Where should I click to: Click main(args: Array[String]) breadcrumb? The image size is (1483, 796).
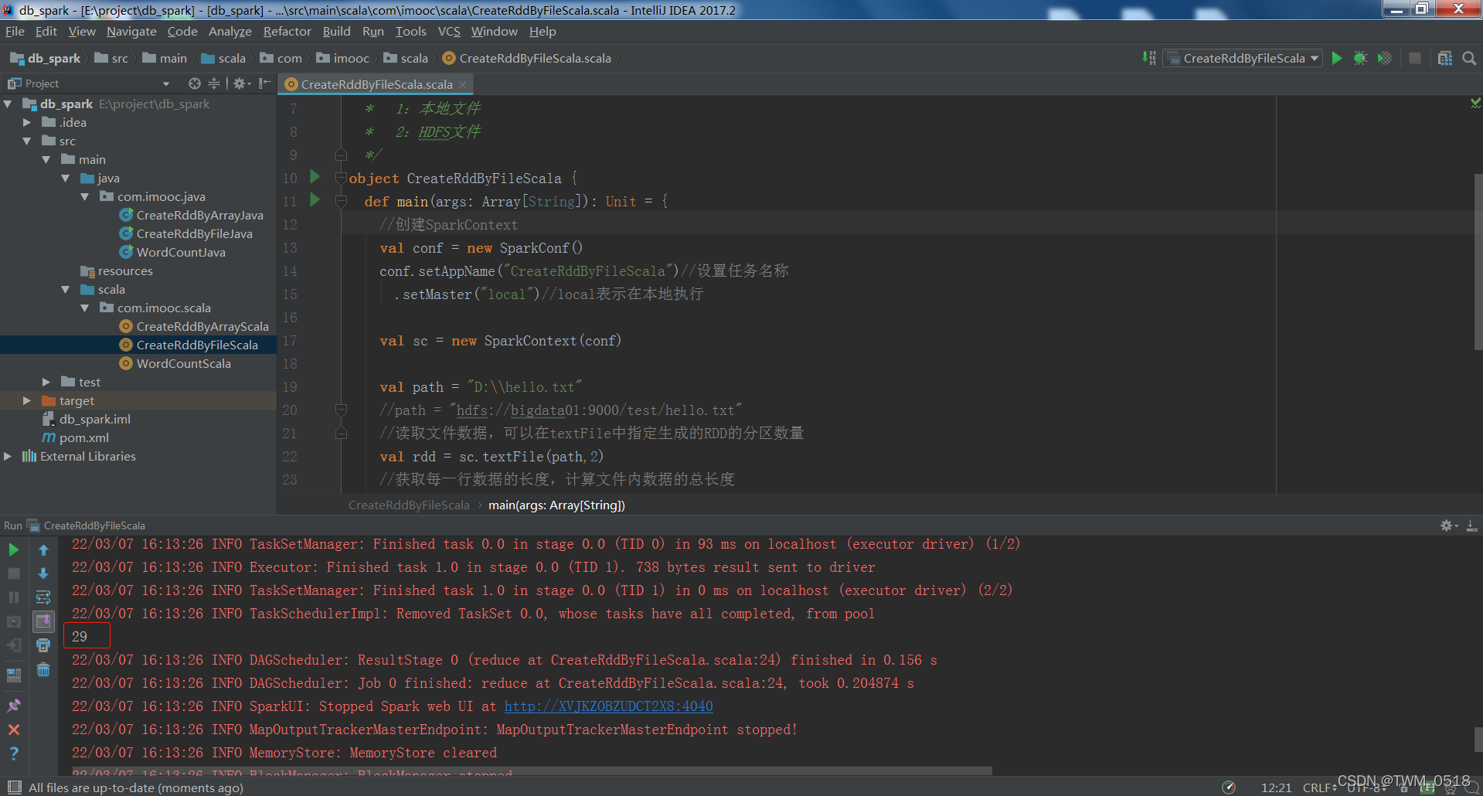(x=556, y=505)
